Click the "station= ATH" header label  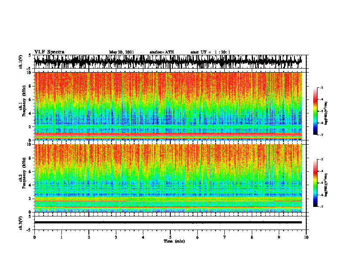(x=162, y=52)
